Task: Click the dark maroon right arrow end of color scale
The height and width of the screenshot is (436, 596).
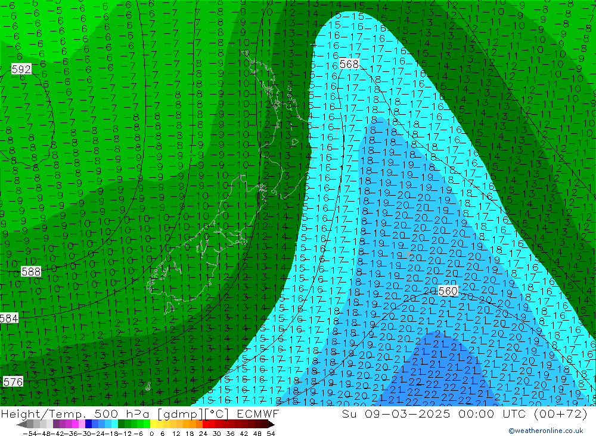Action: [x=271, y=425]
